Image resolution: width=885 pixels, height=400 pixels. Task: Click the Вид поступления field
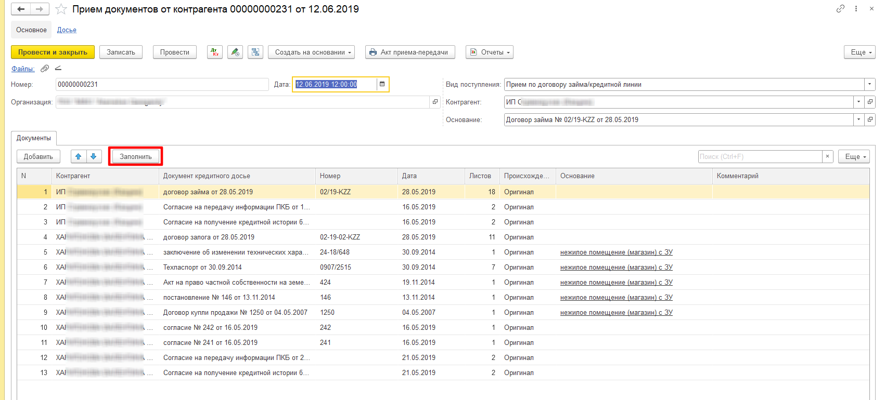click(x=684, y=84)
